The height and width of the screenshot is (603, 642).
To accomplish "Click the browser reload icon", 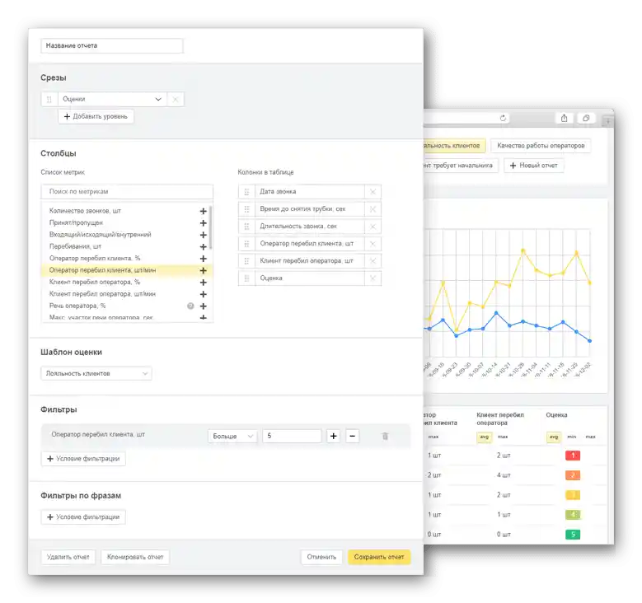I will [x=503, y=119].
